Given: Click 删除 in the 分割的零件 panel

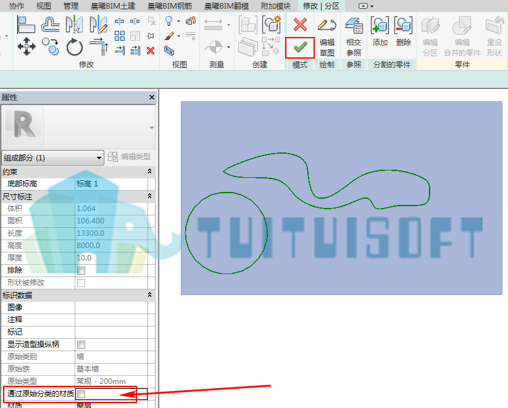Looking at the screenshot, I should 403,31.
